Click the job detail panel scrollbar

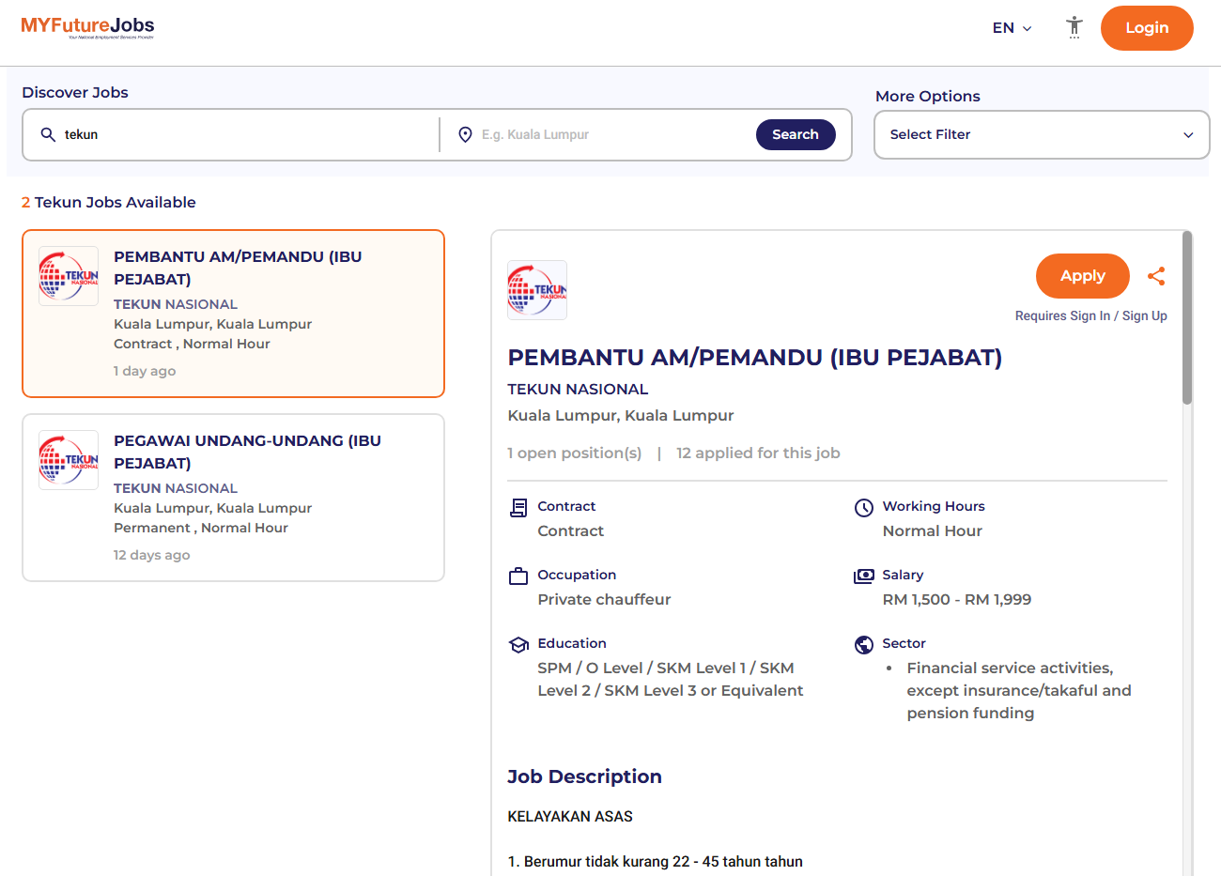tap(1187, 317)
